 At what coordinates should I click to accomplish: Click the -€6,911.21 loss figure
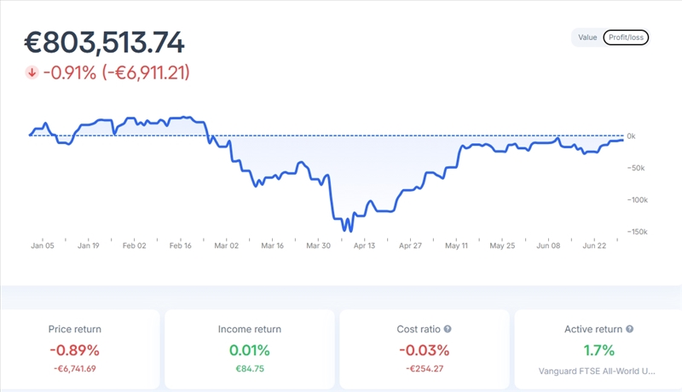[146, 72]
